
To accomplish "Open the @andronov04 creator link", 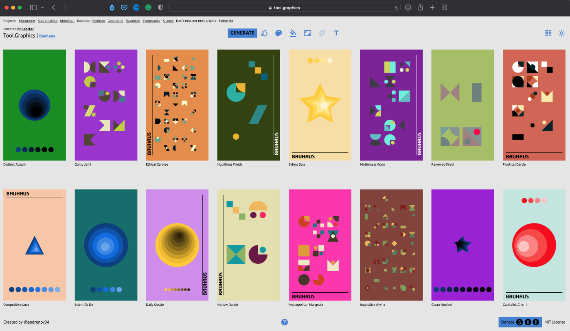I will pyautogui.click(x=36, y=322).
